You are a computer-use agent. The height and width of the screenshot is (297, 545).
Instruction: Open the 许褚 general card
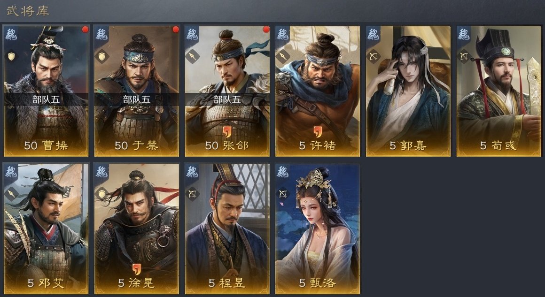click(x=317, y=91)
